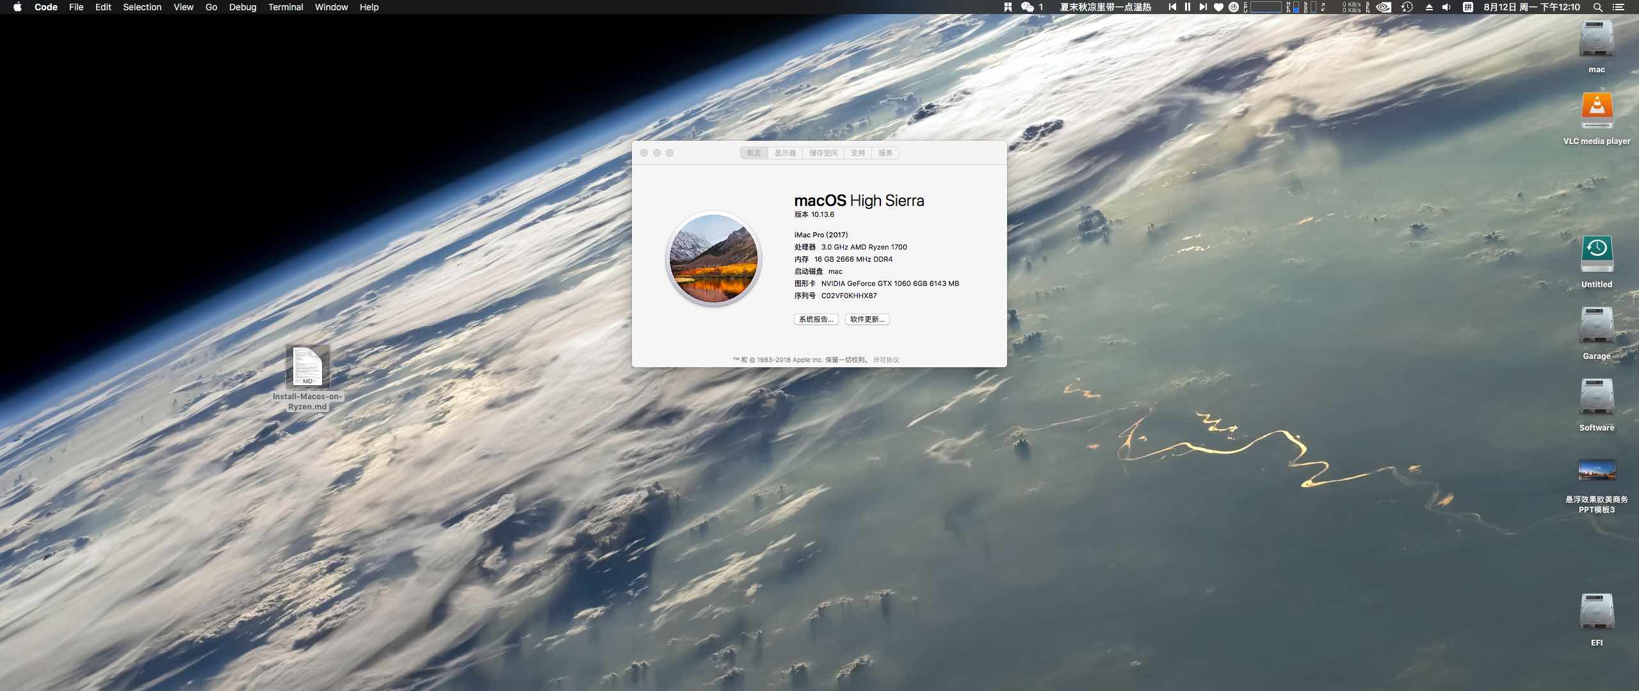Click the 系统报告... button
This screenshot has width=1639, height=691.
[x=816, y=319]
